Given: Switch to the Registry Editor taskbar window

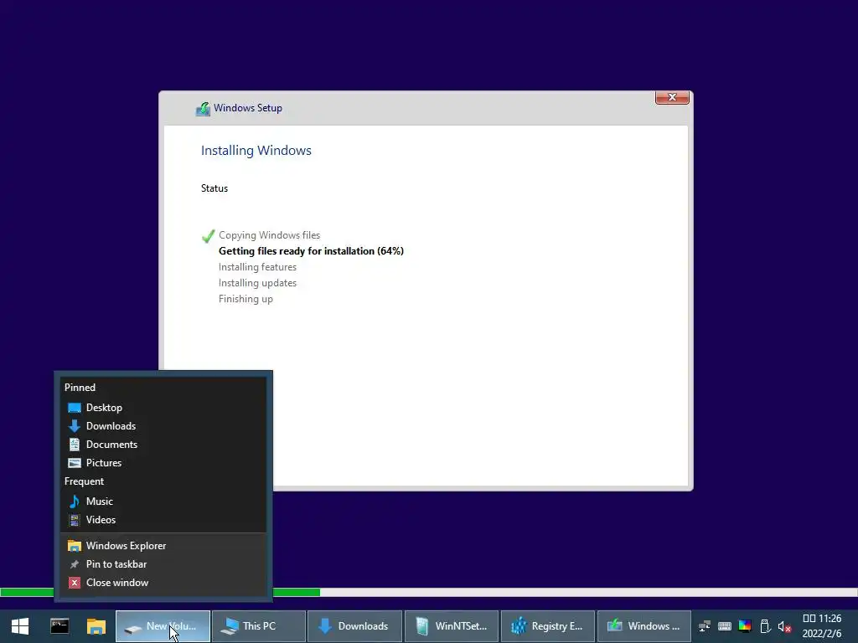Looking at the screenshot, I should coord(548,626).
